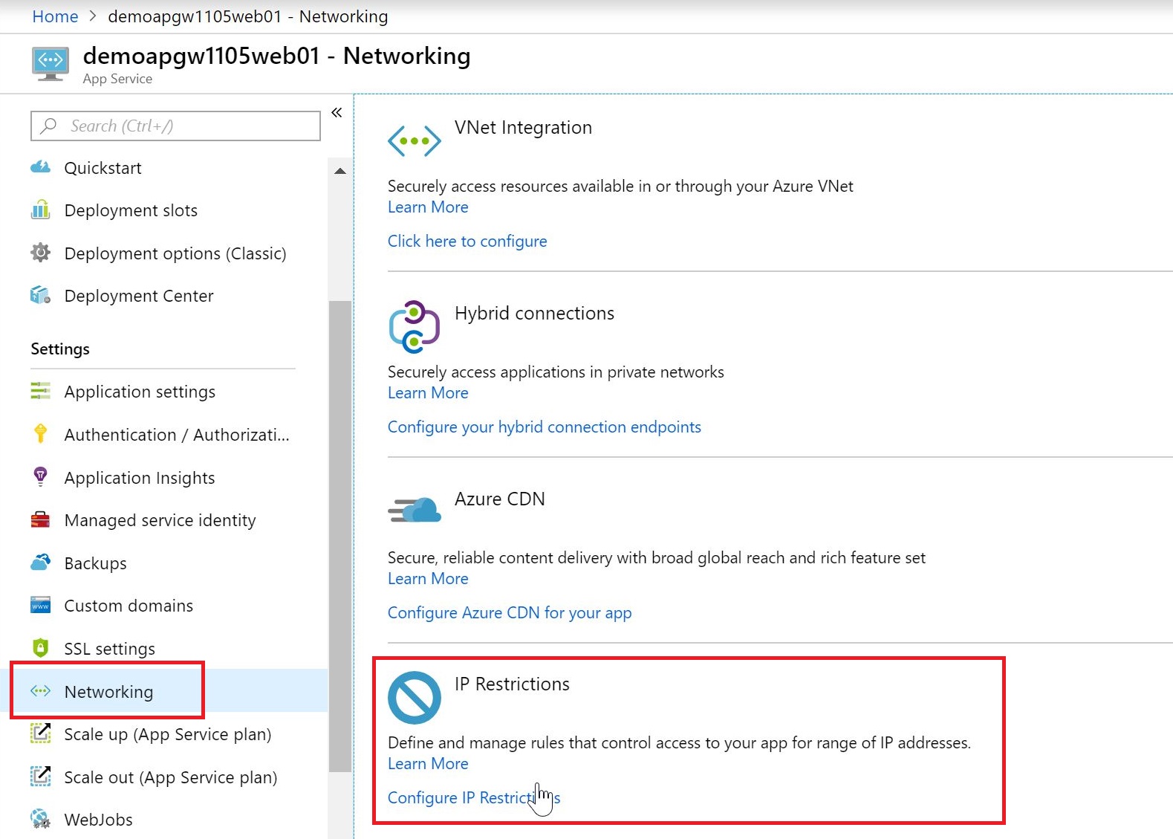Click the Hybrid connections heading

point(534,314)
